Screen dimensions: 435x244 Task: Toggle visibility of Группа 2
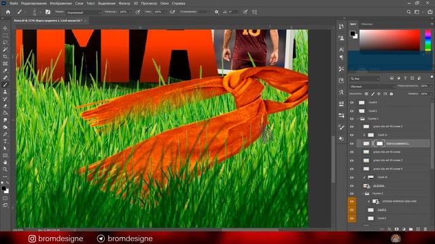click(352, 193)
